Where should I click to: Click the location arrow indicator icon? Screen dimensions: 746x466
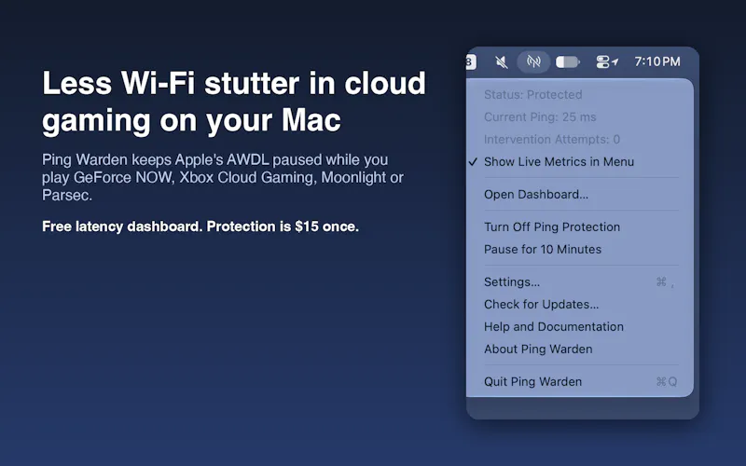coord(615,62)
